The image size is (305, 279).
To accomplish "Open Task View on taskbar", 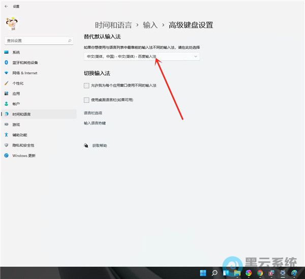I will (x=226, y=273).
